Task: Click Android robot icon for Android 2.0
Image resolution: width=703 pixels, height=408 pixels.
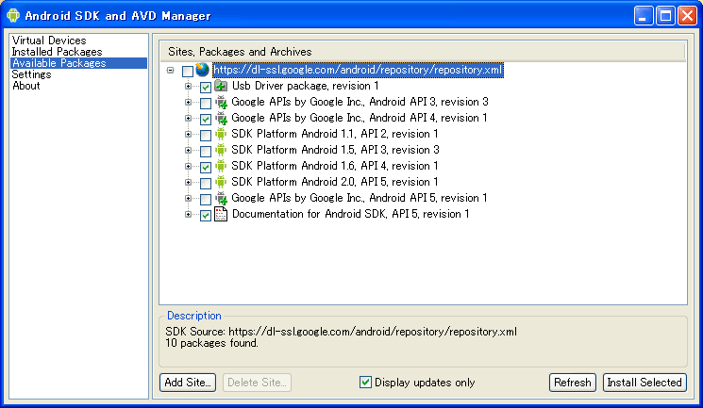Action: click(221, 182)
